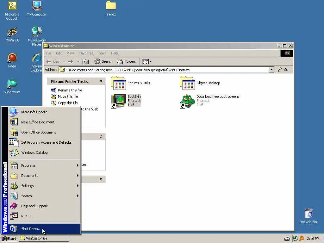The height and width of the screenshot is (243, 324).
Task: Open the Tools menu
Action: [102, 53]
